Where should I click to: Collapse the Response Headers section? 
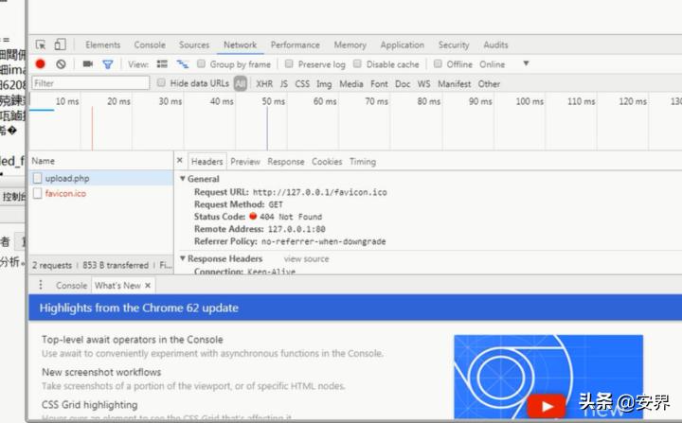tap(183, 258)
